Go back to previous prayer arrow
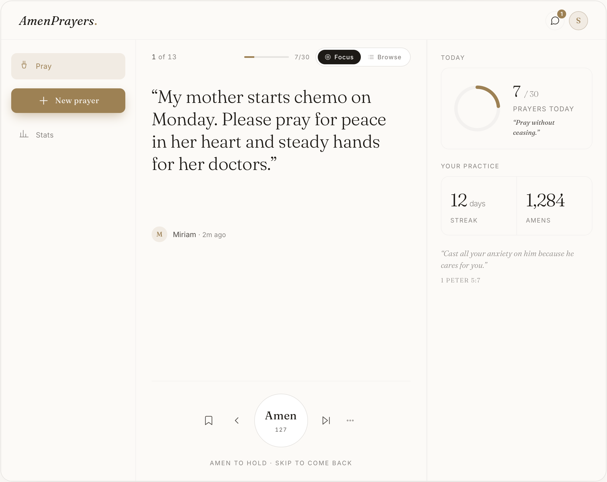607x482 pixels. point(237,420)
